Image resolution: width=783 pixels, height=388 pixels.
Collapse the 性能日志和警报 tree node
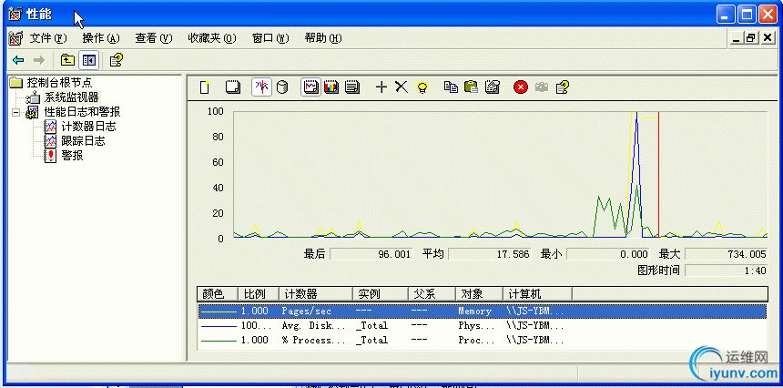(x=16, y=112)
